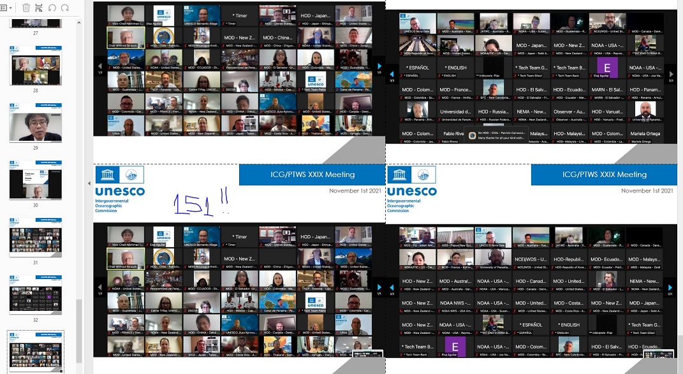Screen dimensions: 683x374
Task: Open page 29 thumbnail
Action: click(36, 124)
